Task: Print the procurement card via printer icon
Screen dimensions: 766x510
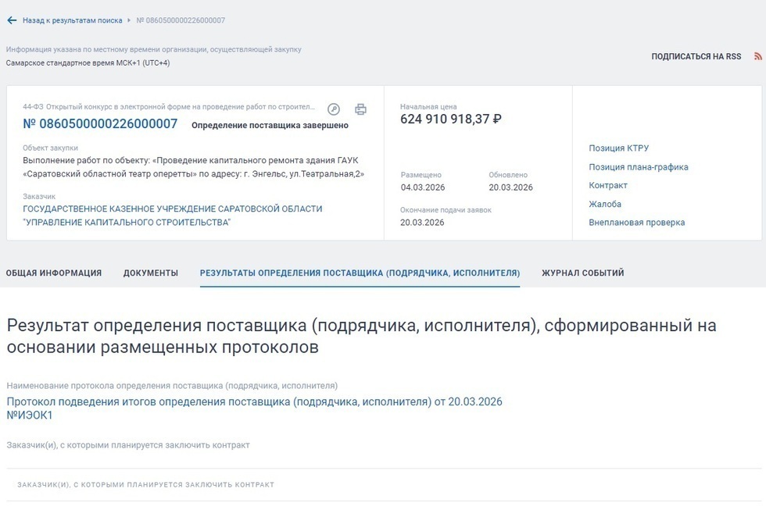Action: pos(360,109)
